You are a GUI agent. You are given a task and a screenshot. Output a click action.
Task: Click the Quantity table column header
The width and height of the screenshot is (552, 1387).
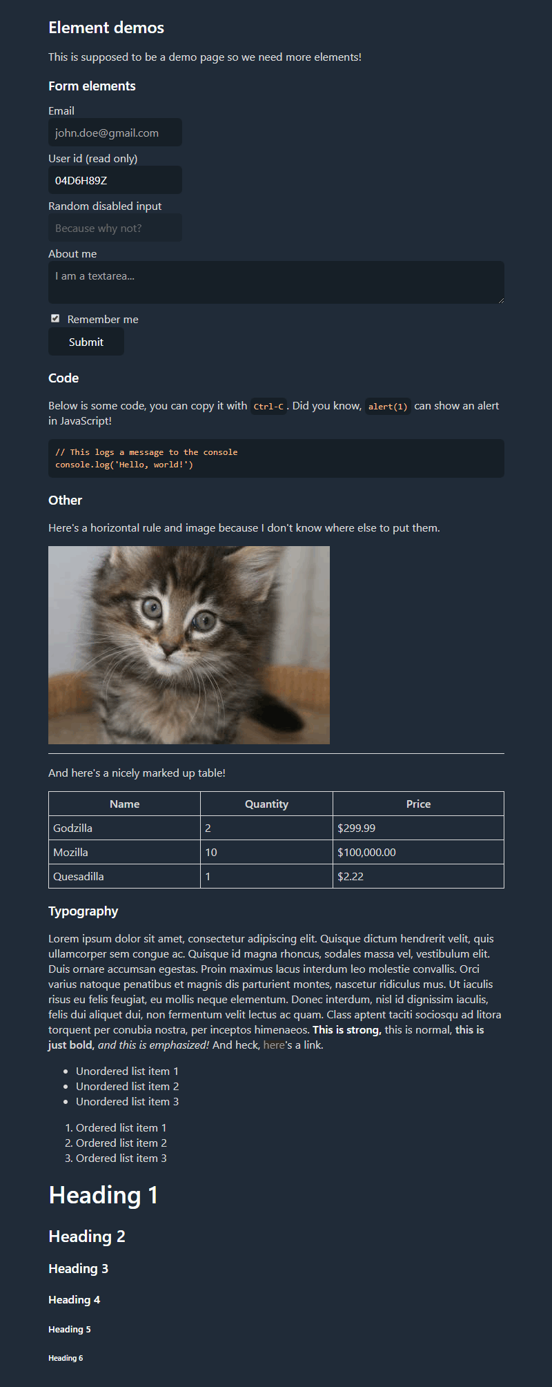[x=266, y=804]
